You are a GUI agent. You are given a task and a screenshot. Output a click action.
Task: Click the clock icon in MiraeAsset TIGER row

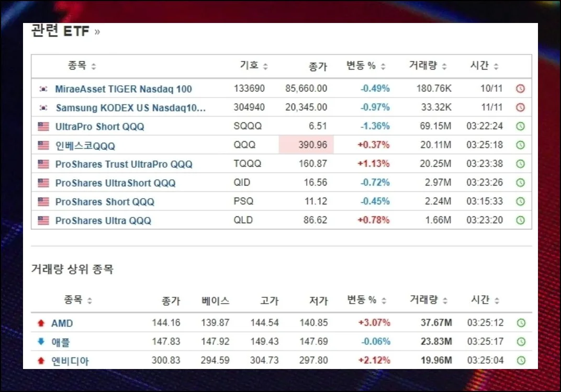[x=520, y=89]
